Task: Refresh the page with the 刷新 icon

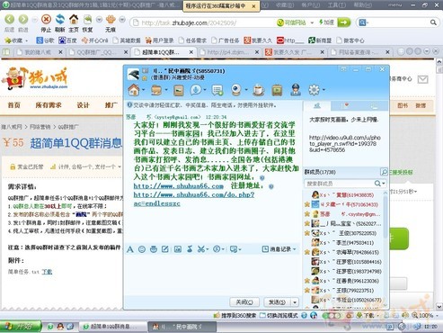Action: point(60,20)
